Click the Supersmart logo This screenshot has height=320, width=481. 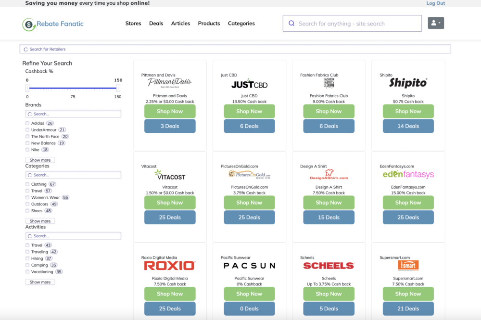pos(408,266)
